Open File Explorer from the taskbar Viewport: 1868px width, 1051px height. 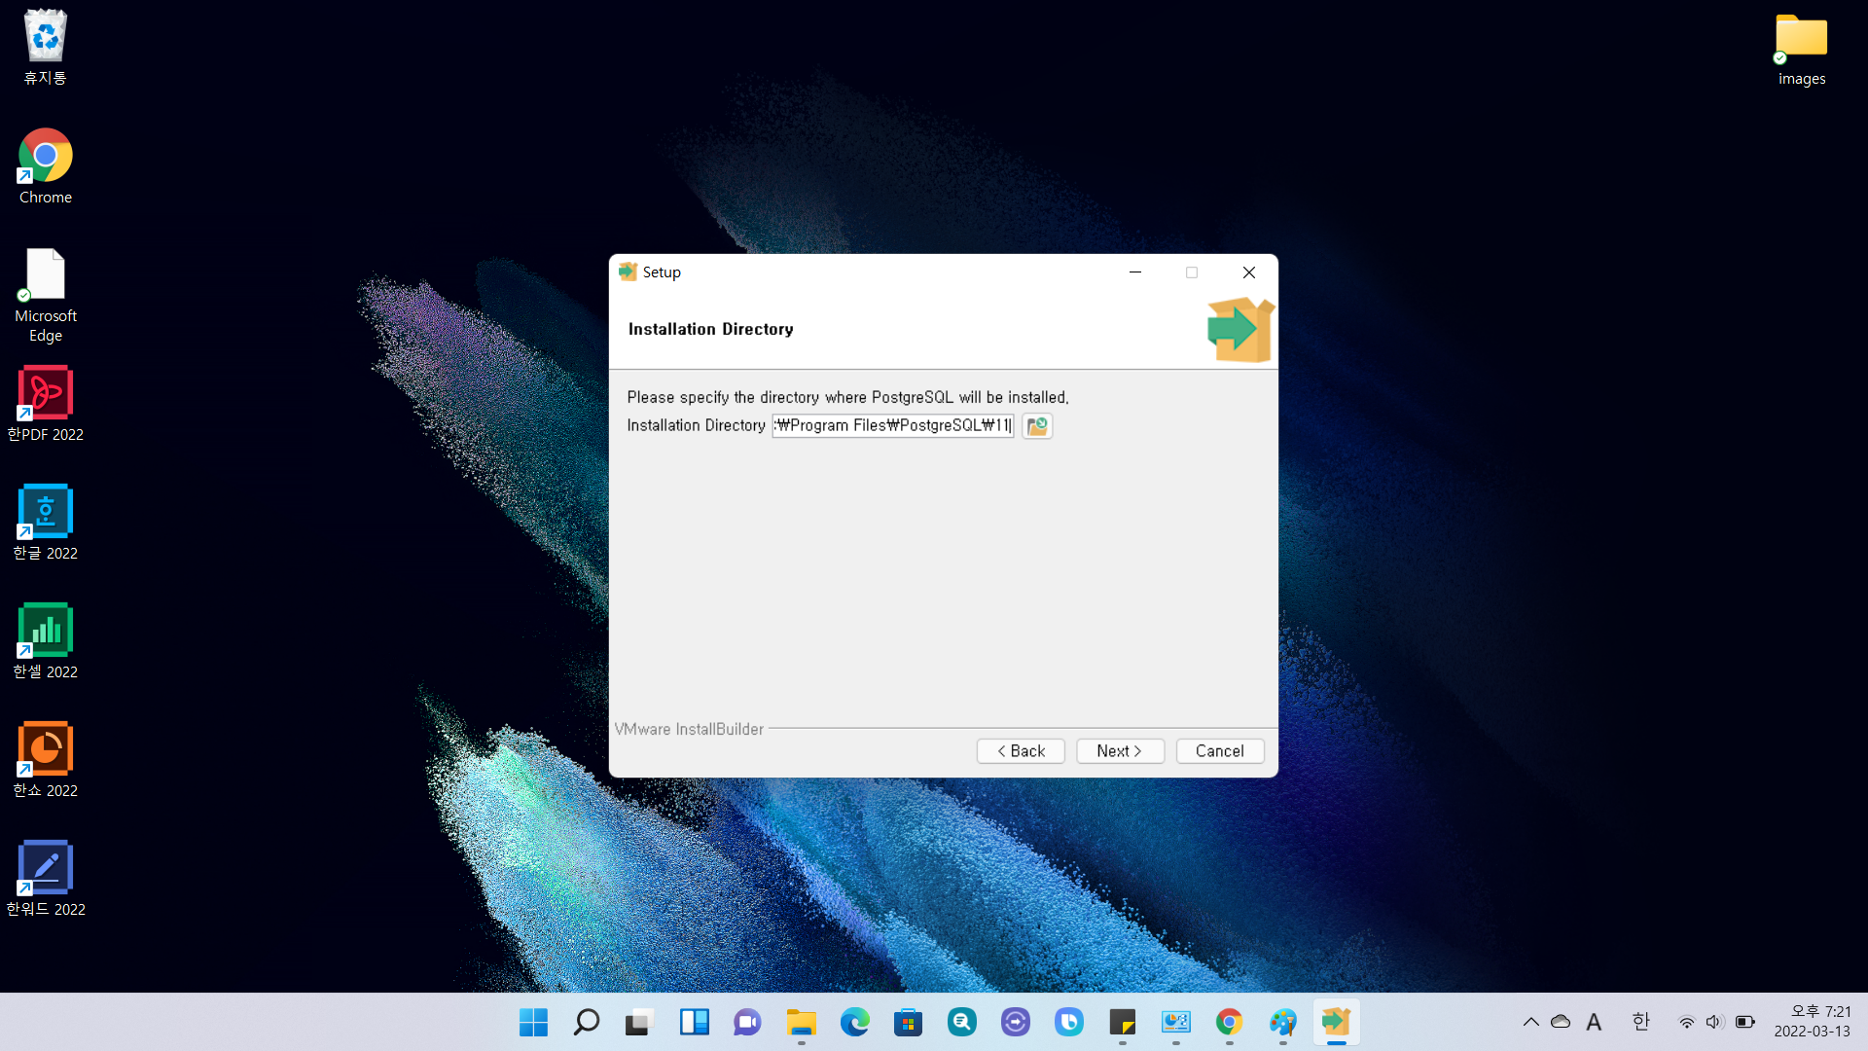coord(801,1023)
